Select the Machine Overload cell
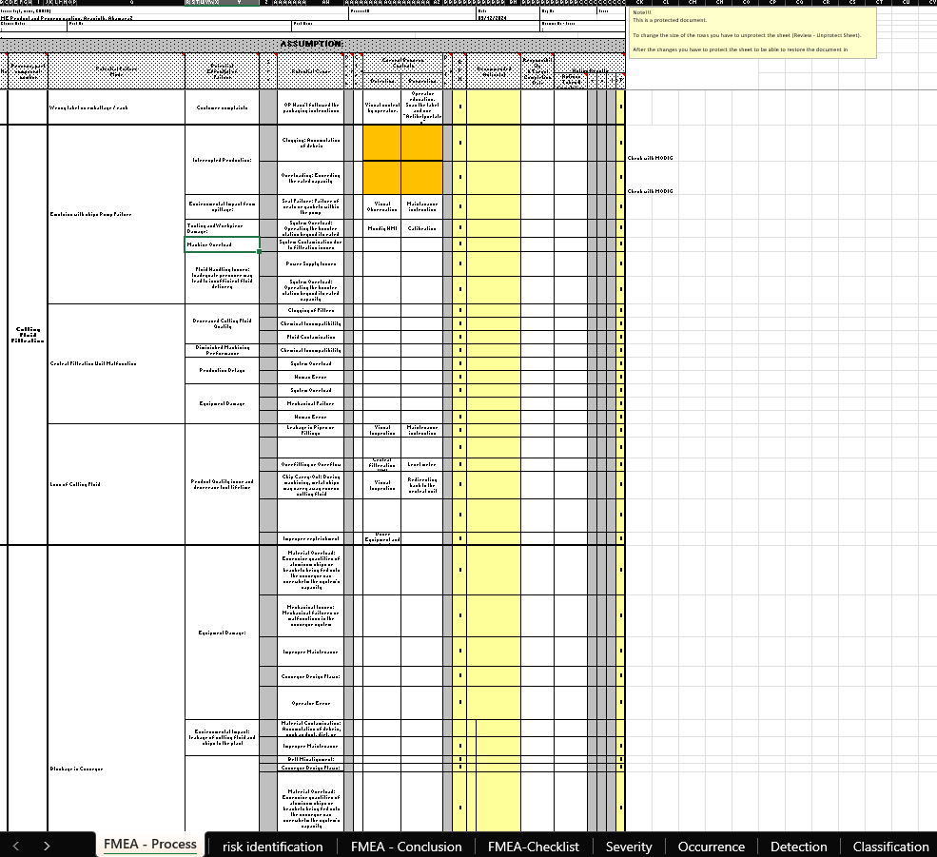 tap(219, 244)
